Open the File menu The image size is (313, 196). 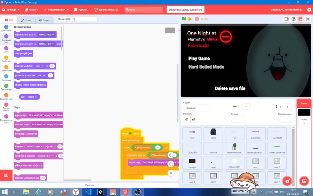click(31, 10)
